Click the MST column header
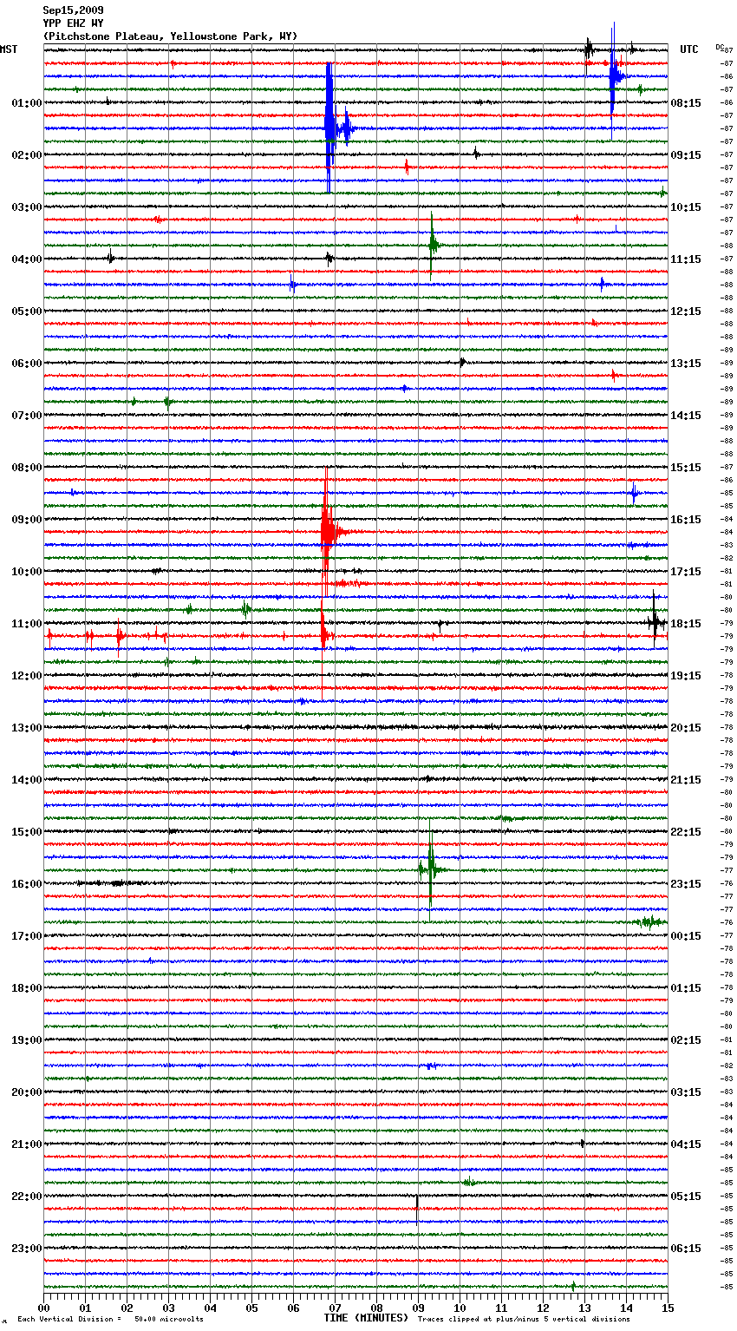 pos(9,49)
